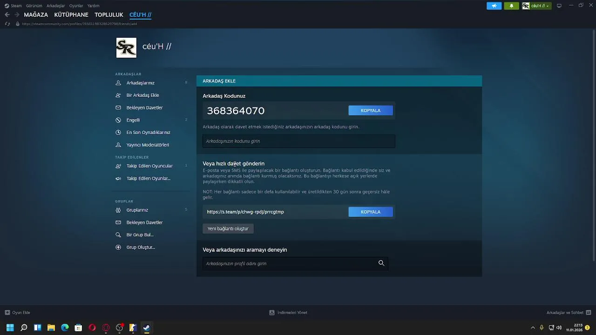Open OBS Studio taskbar icon
This screenshot has height=335, width=596.
click(119, 328)
